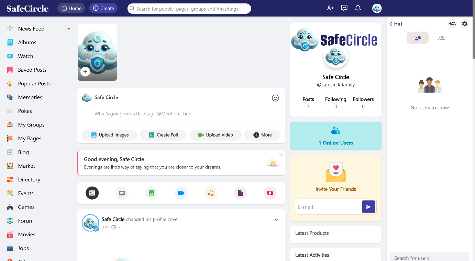Open the messages icon in top bar

(x=344, y=8)
